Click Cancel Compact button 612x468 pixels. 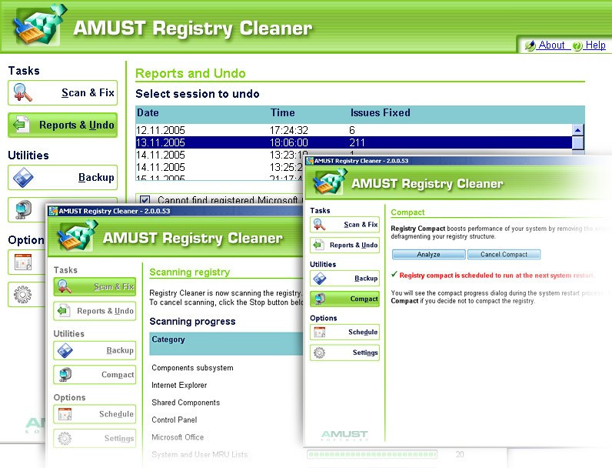504,254
